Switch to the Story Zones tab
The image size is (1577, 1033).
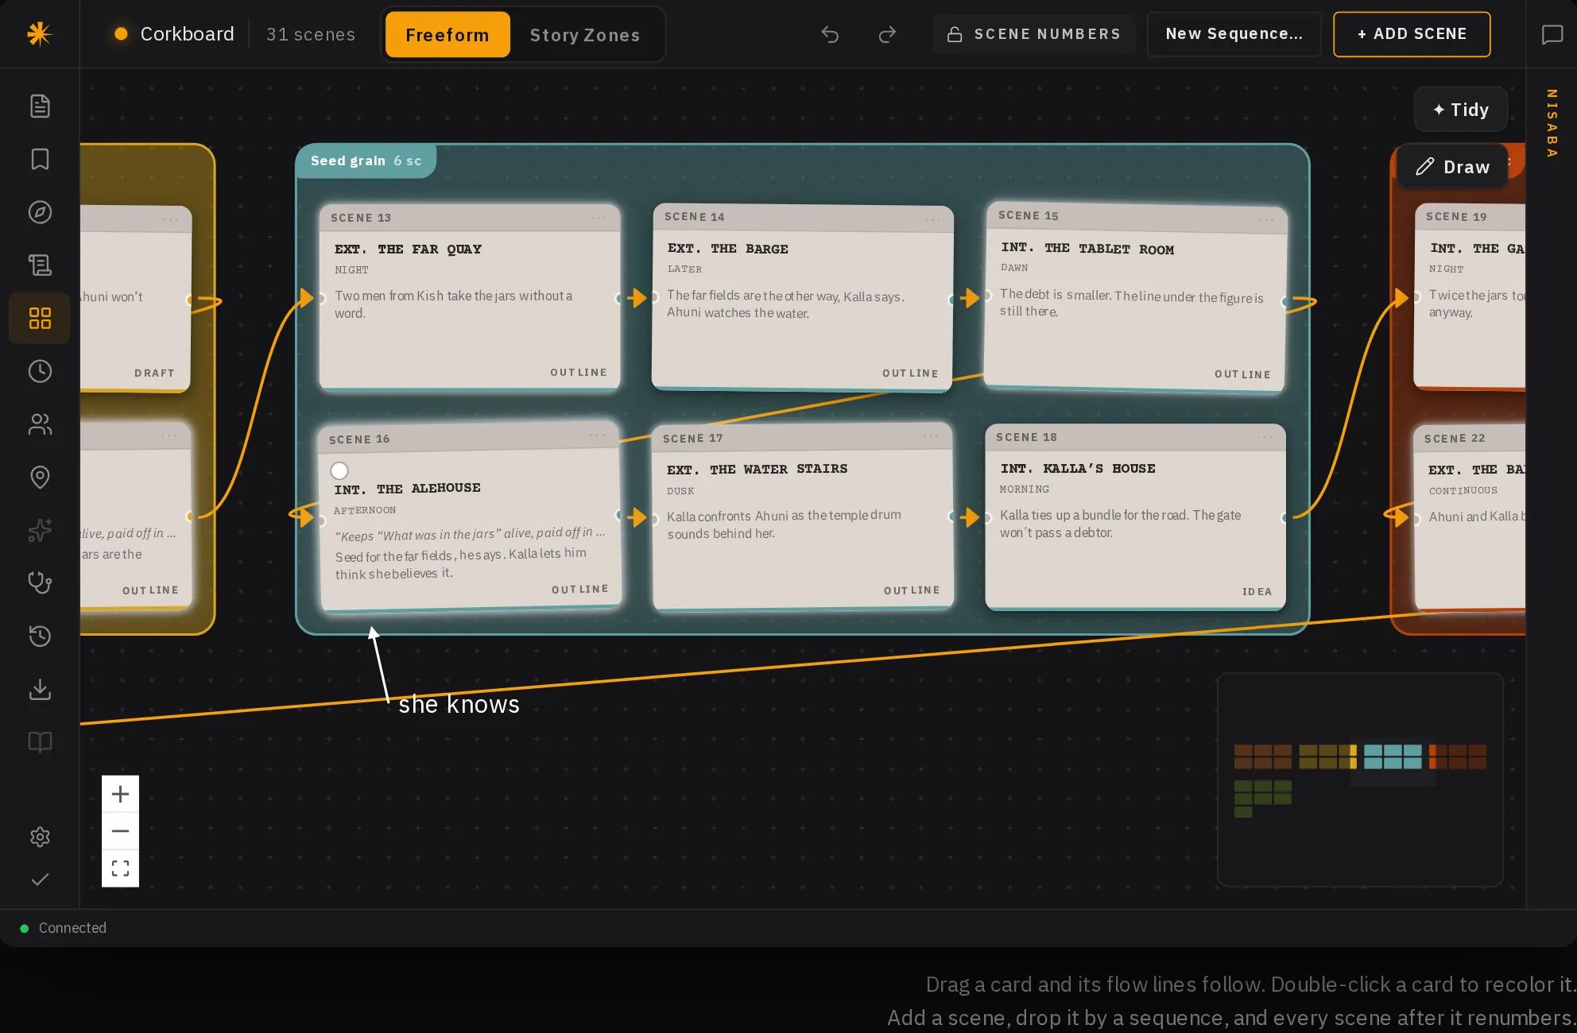(x=585, y=35)
